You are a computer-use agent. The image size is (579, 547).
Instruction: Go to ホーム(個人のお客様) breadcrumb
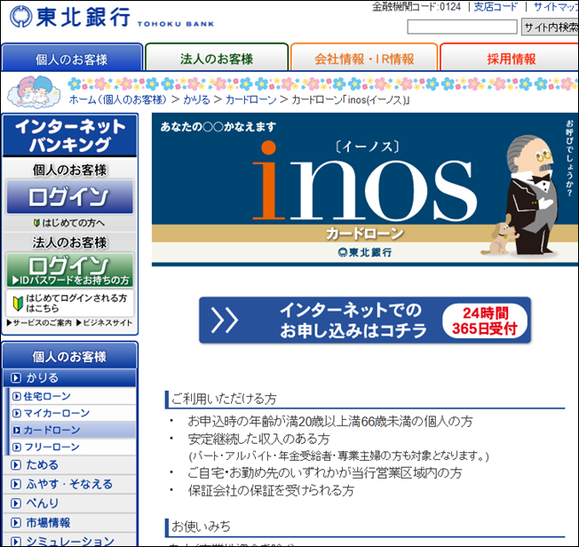pyautogui.click(x=118, y=99)
